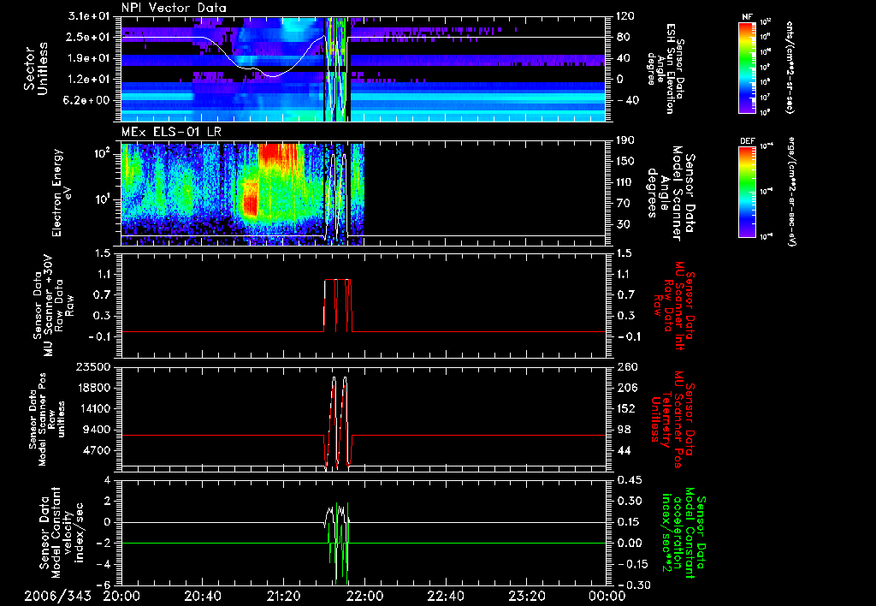Viewport: 876px width, 606px height.
Task: Click the "18800" scanner position tick value
Action: click(94, 388)
